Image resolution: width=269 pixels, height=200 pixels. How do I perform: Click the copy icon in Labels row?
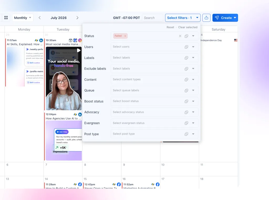point(186,58)
